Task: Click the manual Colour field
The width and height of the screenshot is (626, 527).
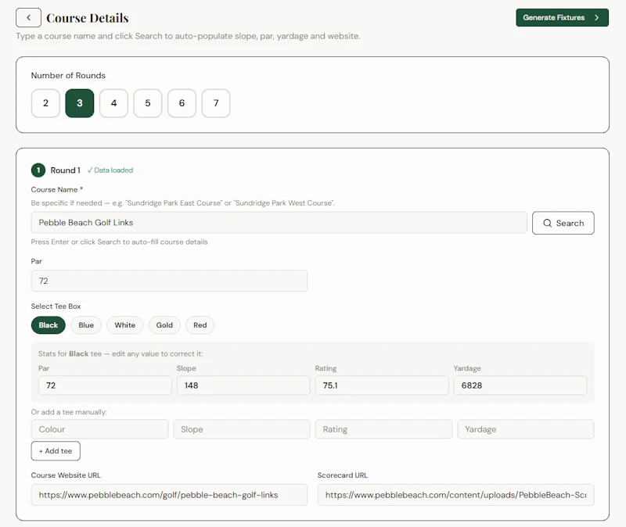Action: [x=99, y=429]
